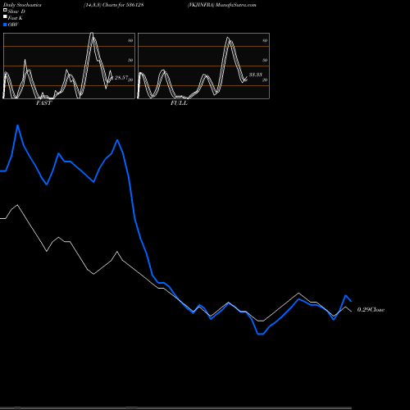
Task: Click the blue OBV legend swatch
Action: (5, 25)
